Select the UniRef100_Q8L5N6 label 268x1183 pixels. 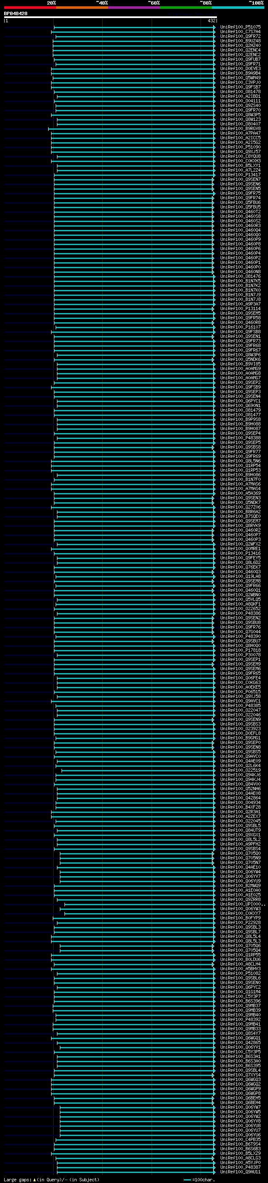240,461
